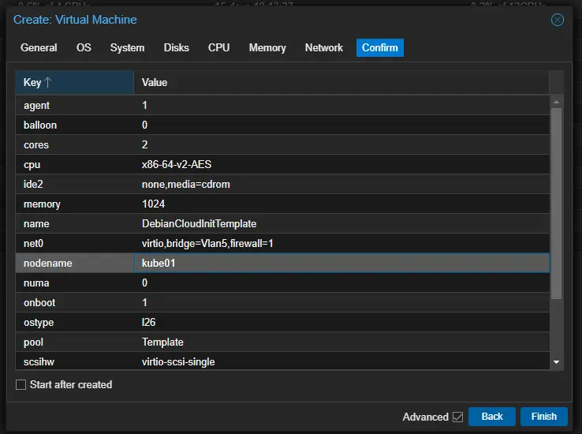Select the Confirm tab
This screenshot has height=434, width=582.
pyautogui.click(x=379, y=47)
